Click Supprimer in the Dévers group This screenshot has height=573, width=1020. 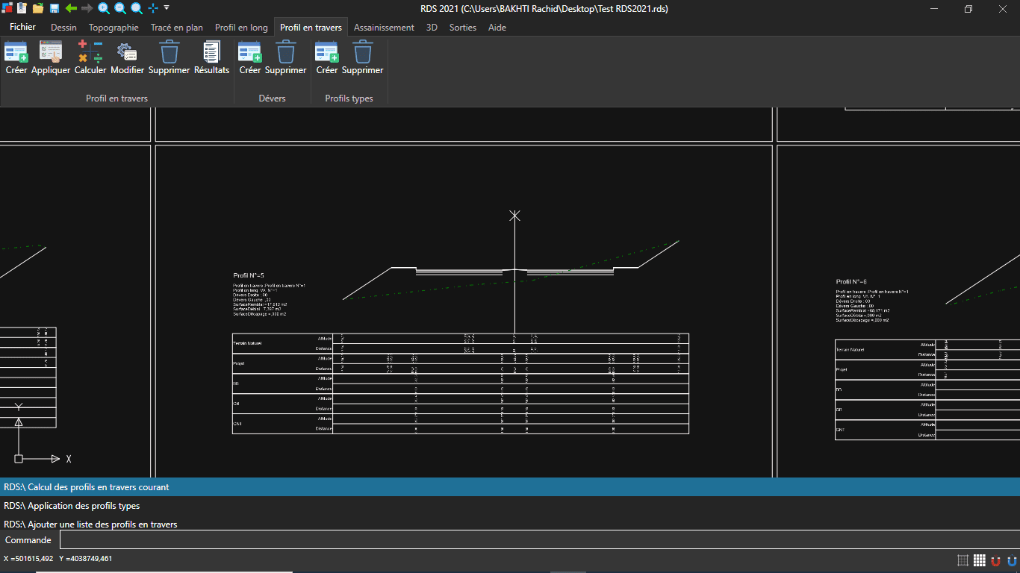pyautogui.click(x=285, y=58)
